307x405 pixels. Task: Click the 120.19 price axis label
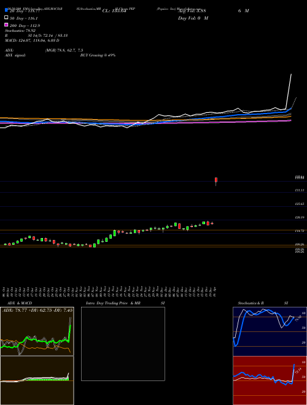tap(300, 217)
